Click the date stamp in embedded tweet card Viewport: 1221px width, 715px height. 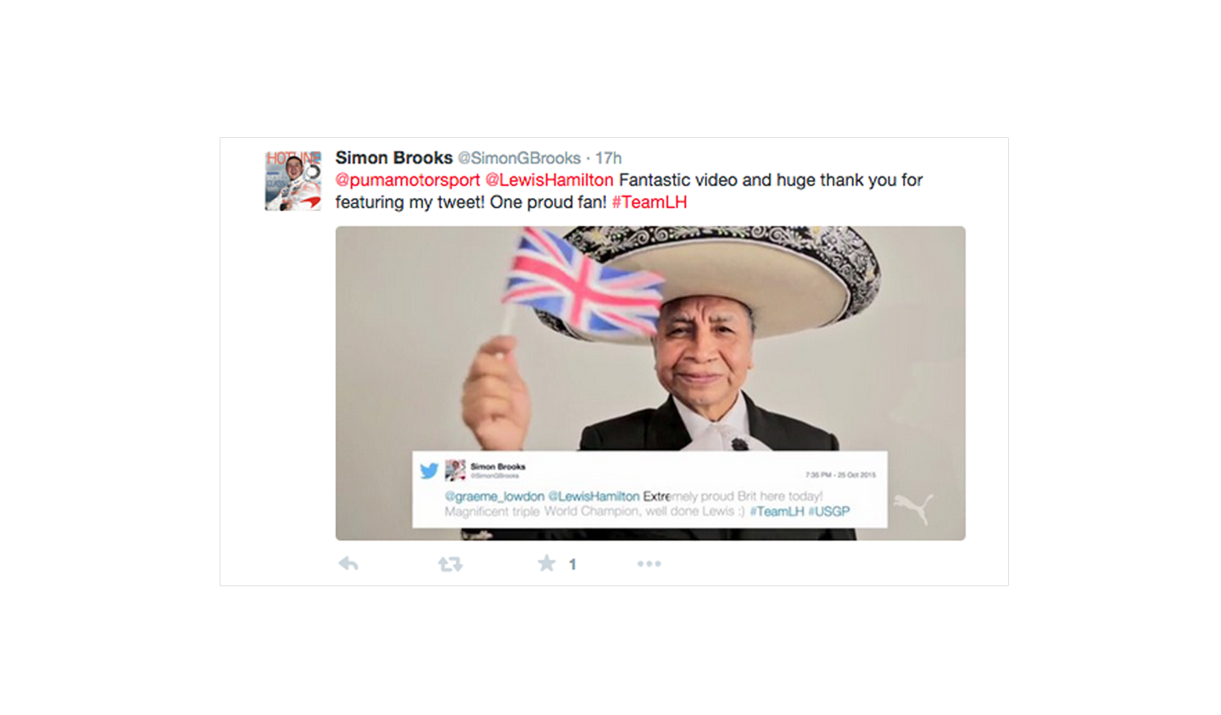point(840,475)
